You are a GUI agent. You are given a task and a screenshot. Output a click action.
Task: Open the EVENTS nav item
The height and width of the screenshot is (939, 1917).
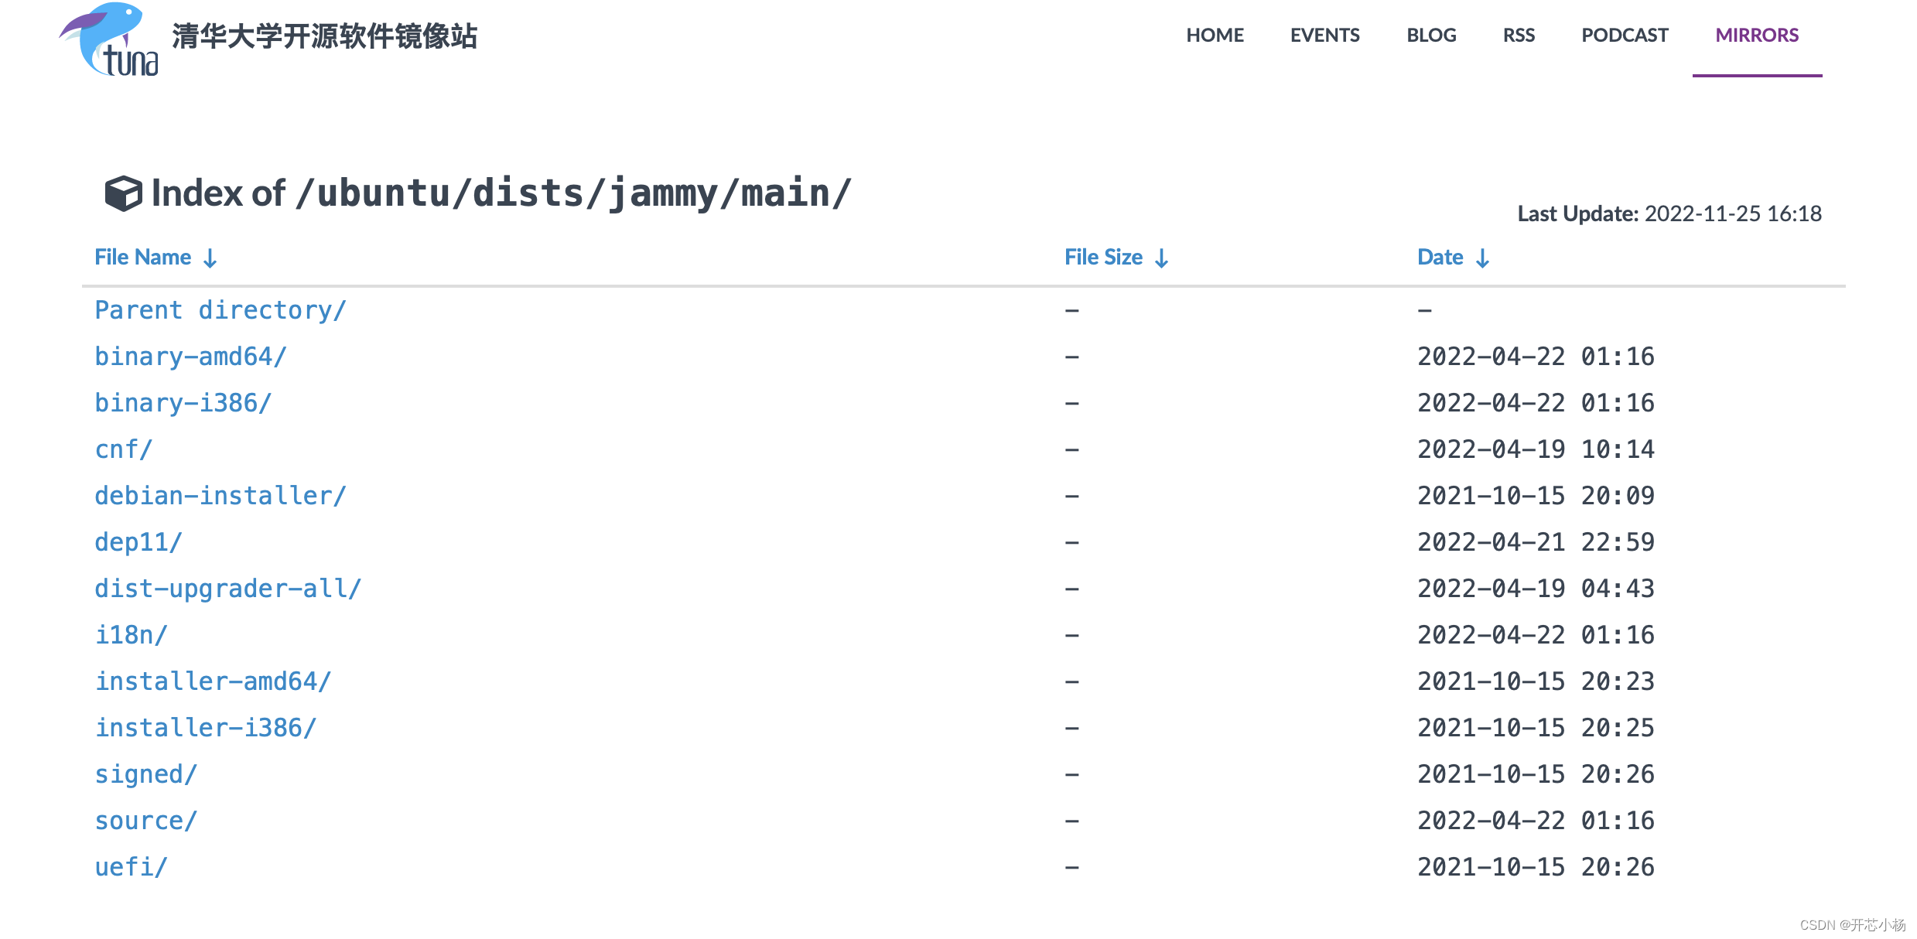pos(1324,36)
